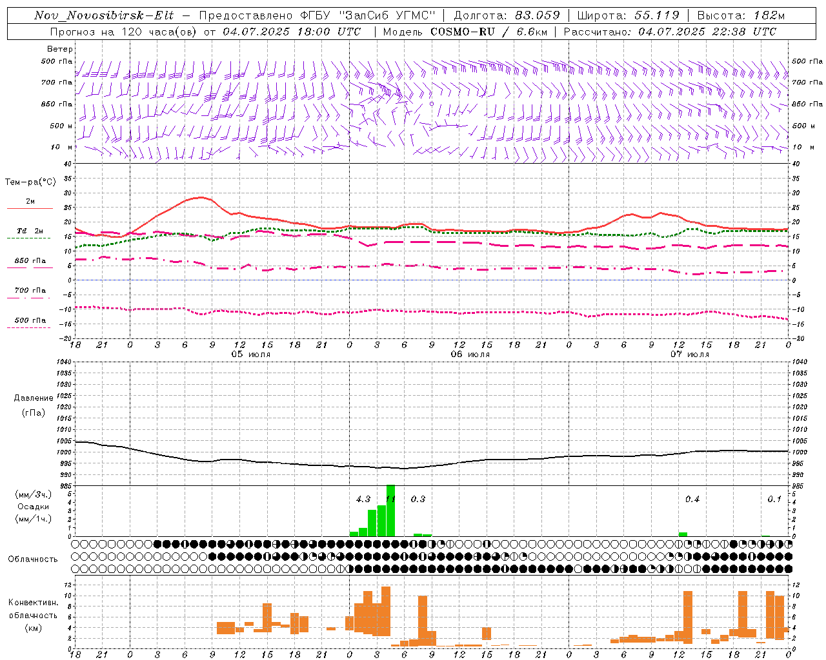Screen dimensions: 826x660
Task: Click the Ветер wind panel label
Action: (60, 49)
